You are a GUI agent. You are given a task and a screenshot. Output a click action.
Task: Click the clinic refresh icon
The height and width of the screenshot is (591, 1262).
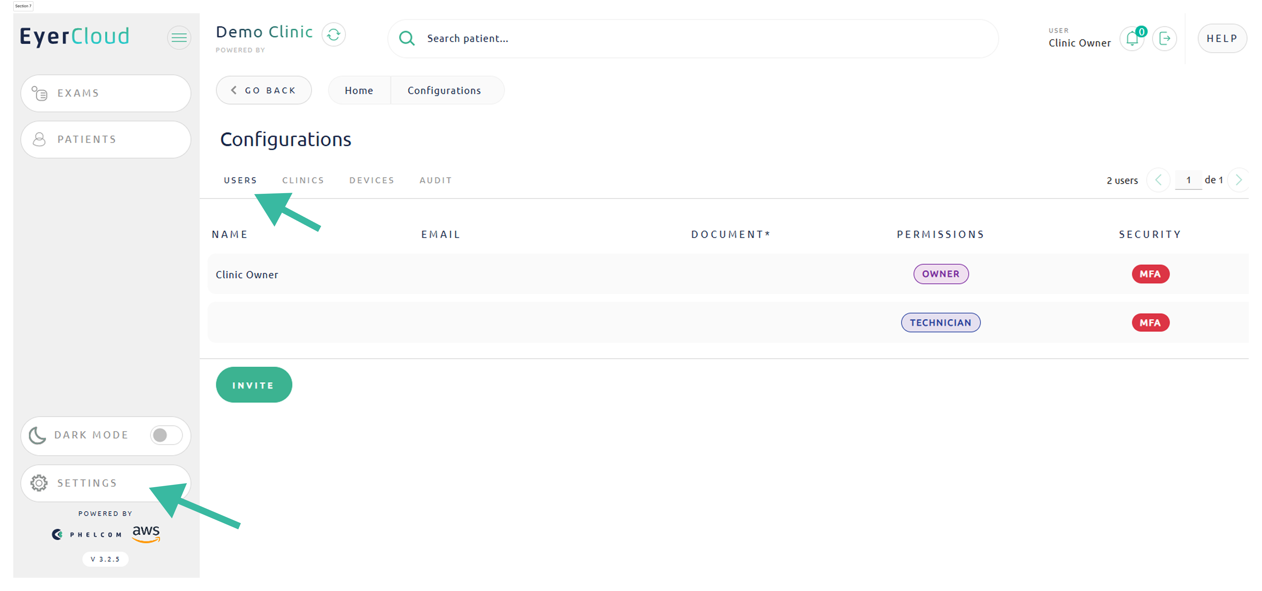click(334, 35)
